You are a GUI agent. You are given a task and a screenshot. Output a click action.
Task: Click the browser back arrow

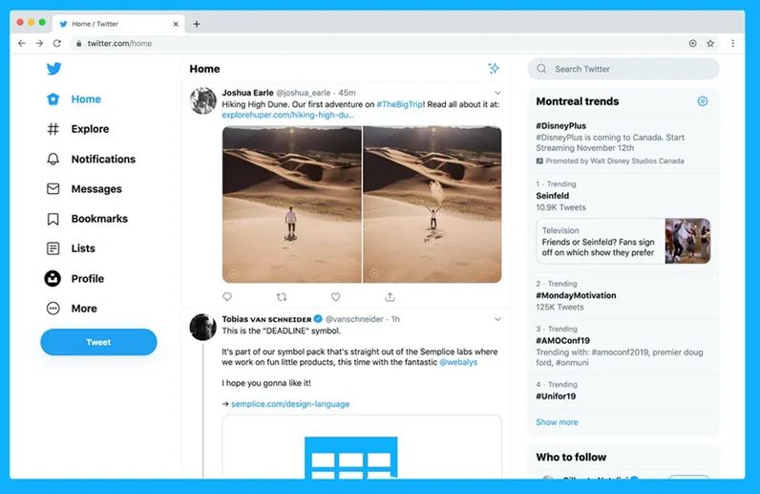[x=22, y=43]
